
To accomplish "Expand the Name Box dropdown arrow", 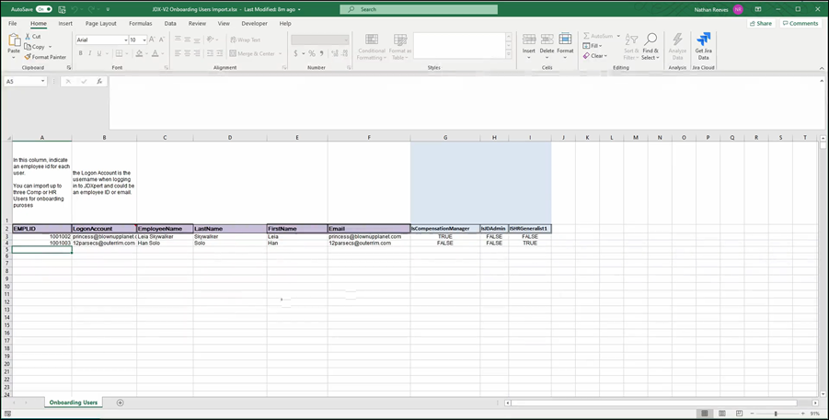I will (42, 81).
